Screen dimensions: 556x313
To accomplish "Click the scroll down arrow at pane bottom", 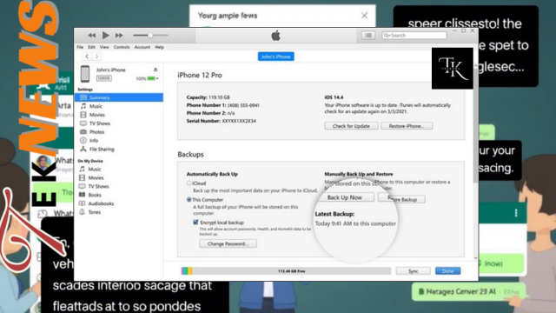I will [475, 258].
